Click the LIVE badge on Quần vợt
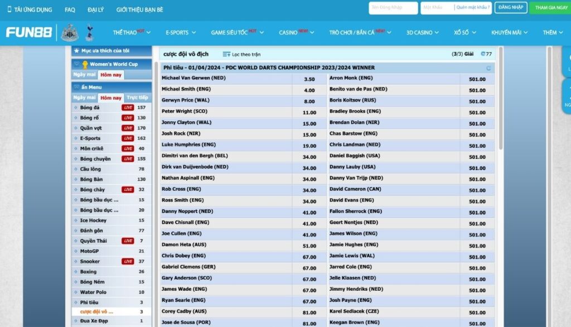The image size is (571, 327). [x=128, y=128]
